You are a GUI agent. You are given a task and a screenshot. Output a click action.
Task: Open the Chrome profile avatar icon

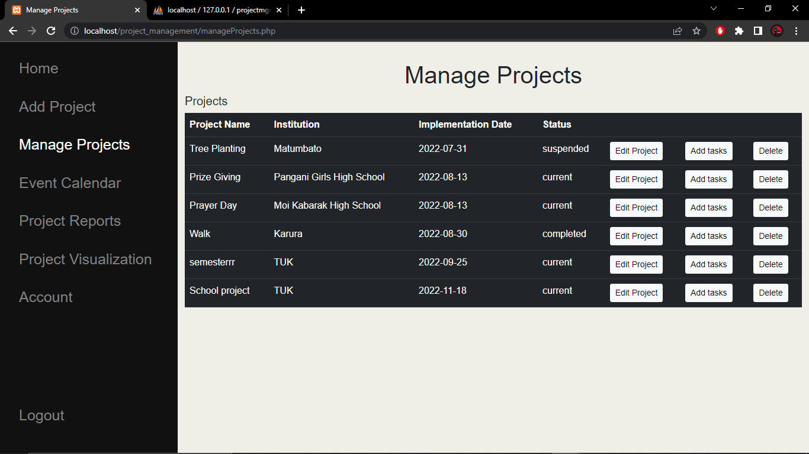776,31
